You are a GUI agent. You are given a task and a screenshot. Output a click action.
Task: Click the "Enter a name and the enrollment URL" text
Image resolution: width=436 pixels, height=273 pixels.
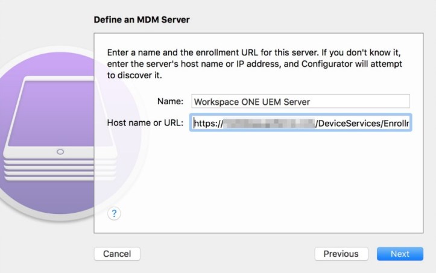(181, 51)
